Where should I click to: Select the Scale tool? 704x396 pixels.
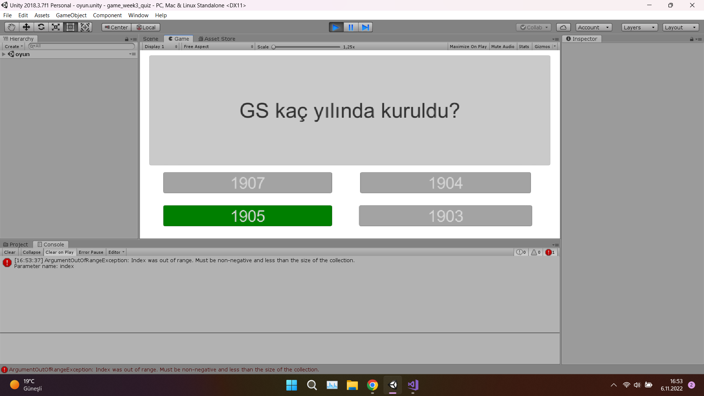(x=55, y=27)
